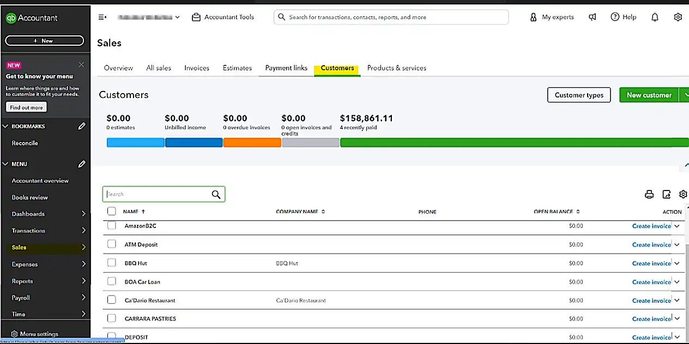Edit the menu with the pencil icon
This screenshot has width=689, height=344.
click(x=82, y=163)
